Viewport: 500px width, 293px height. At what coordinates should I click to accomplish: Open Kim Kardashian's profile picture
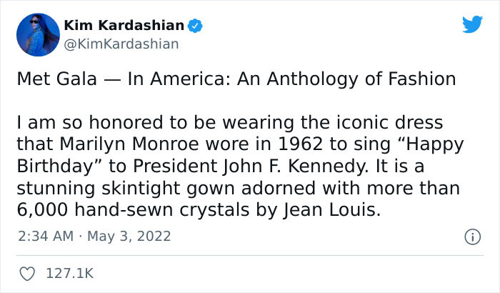36,33
